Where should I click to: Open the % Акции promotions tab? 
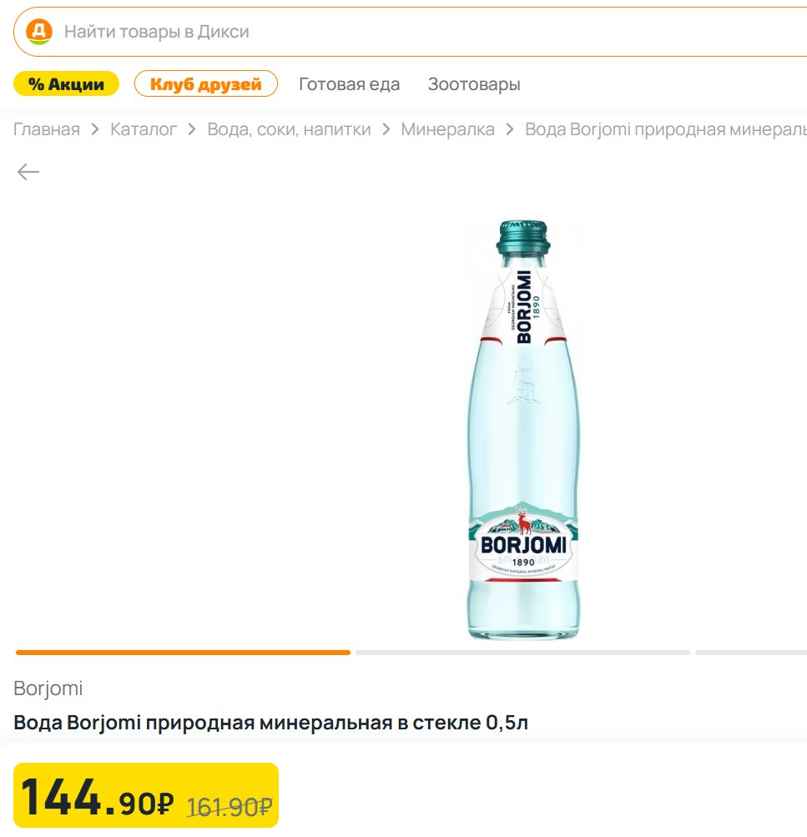coord(66,84)
